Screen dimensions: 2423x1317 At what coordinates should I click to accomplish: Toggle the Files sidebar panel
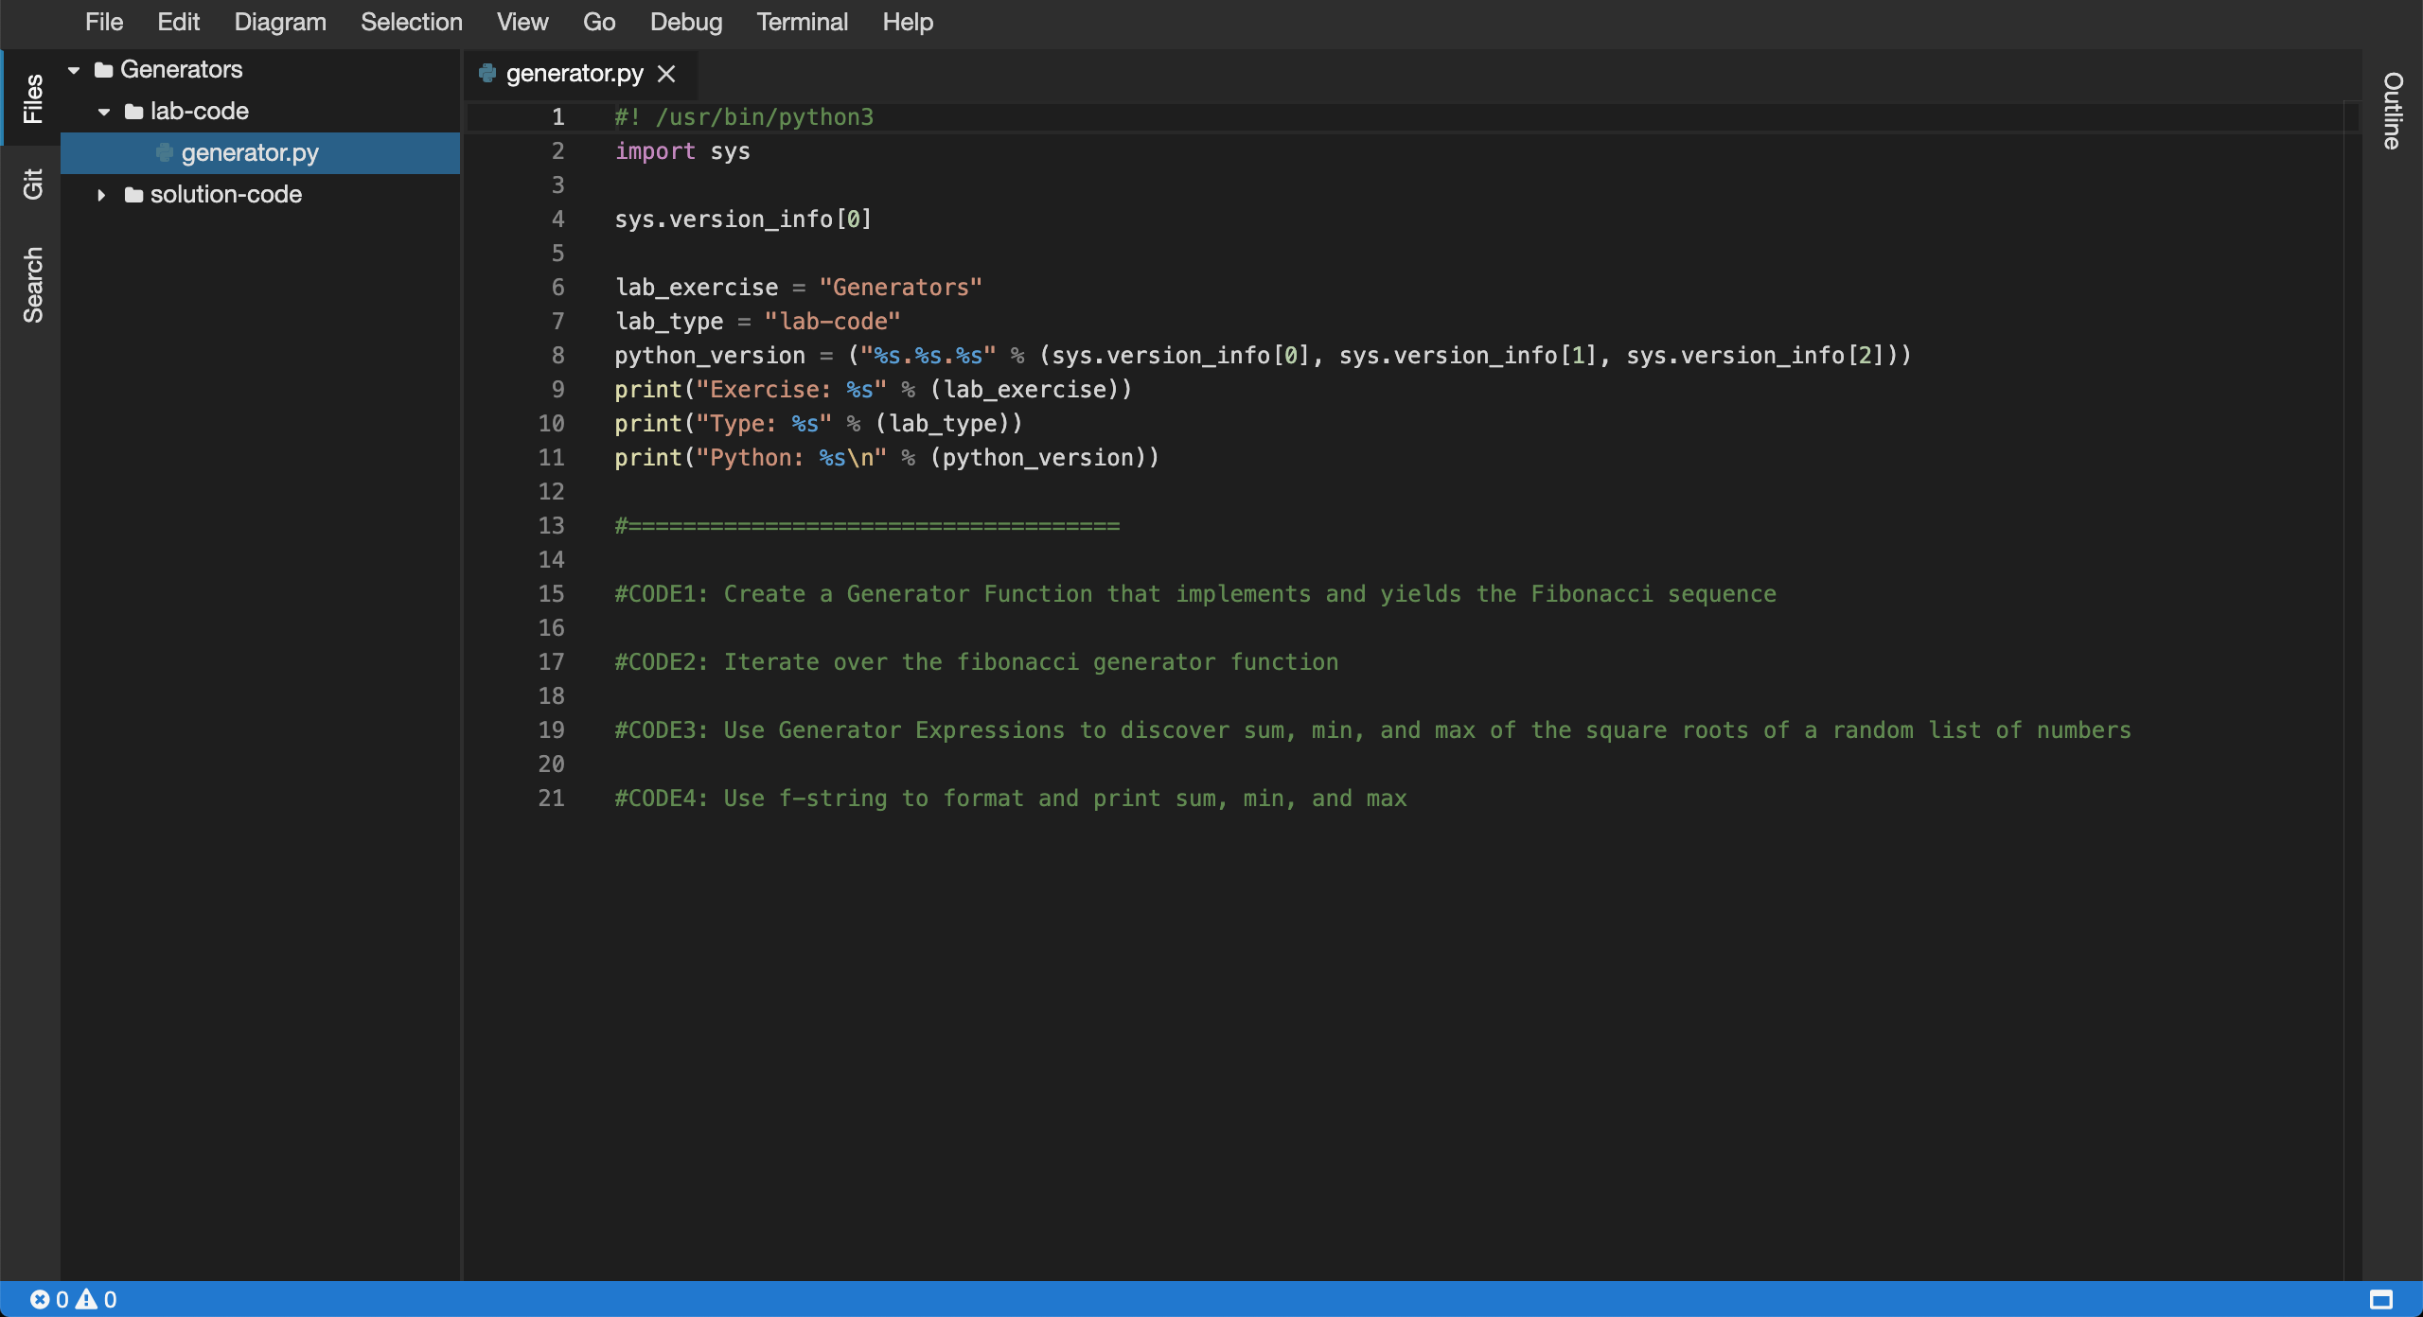(x=32, y=98)
